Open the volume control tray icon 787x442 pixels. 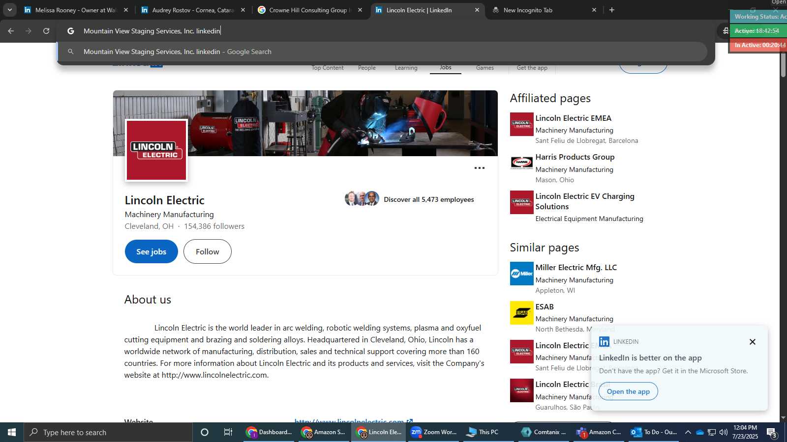pos(724,432)
